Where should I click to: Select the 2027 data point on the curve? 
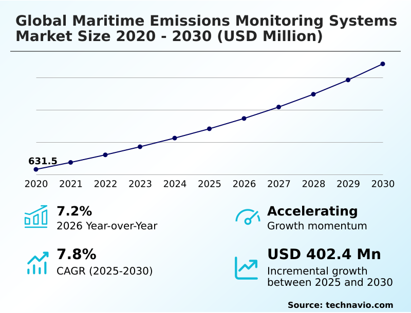tap(279, 107)
